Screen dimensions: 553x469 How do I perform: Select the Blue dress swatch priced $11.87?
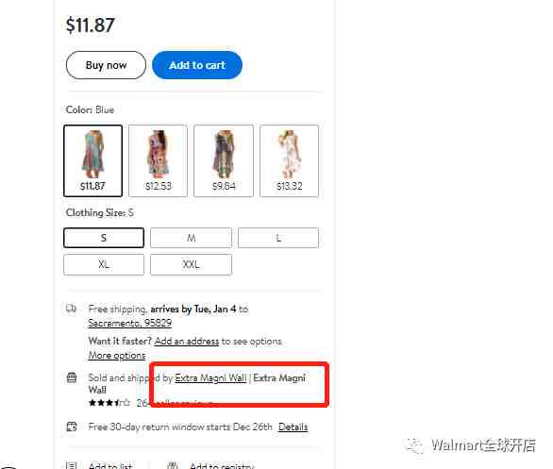[93, 160]
